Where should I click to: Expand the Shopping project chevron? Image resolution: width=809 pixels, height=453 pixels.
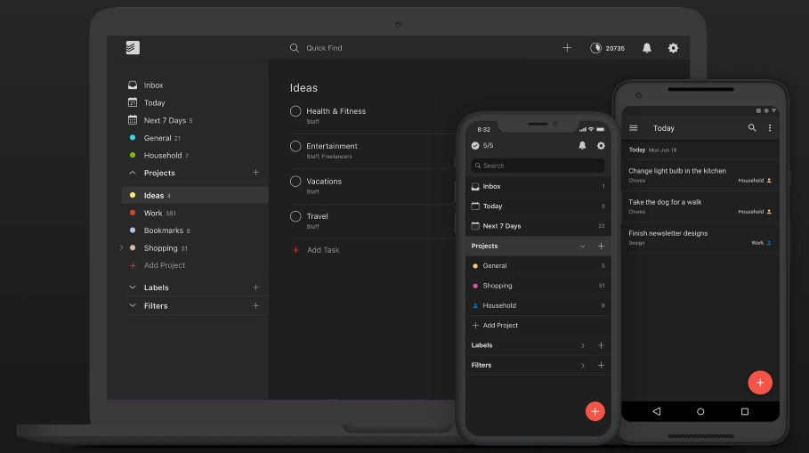[121, 247]
